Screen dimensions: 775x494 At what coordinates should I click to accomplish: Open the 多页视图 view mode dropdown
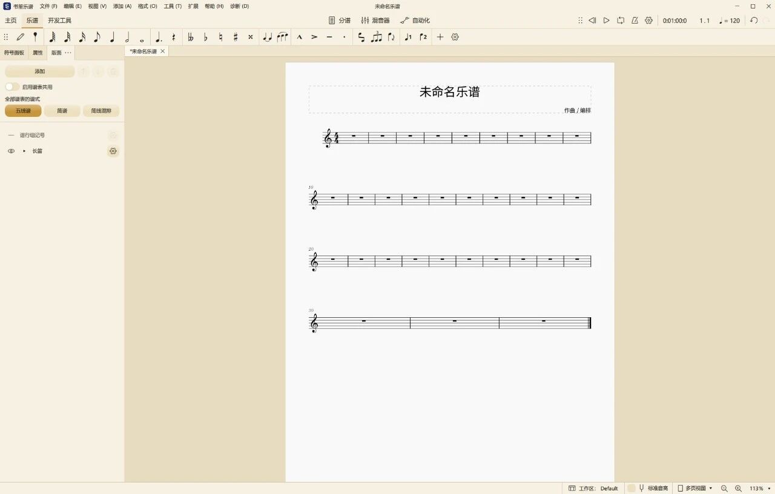[x=695, y=488]
